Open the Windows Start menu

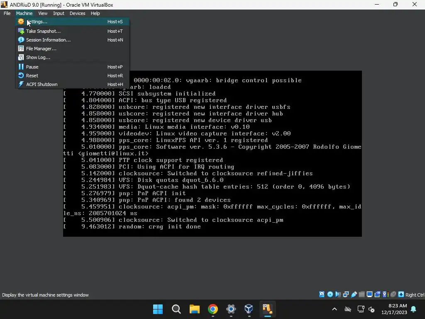(x=158, y=309)
